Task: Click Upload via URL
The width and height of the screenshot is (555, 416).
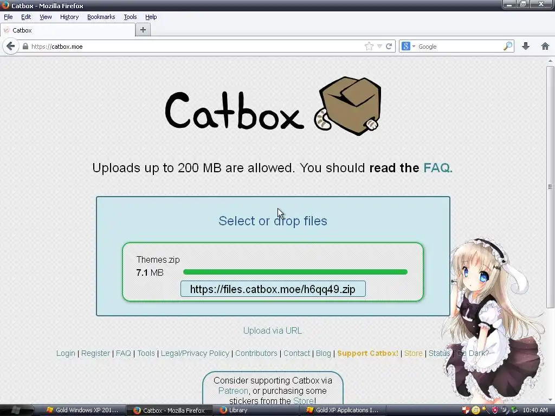Action: click(273, 330)
